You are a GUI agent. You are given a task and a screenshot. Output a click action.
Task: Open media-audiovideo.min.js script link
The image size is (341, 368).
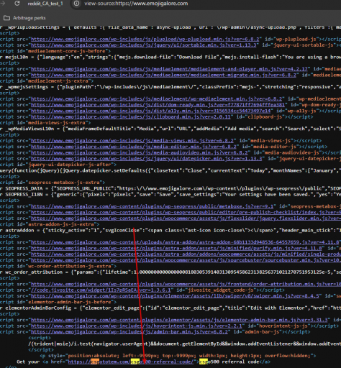(140, 152)
